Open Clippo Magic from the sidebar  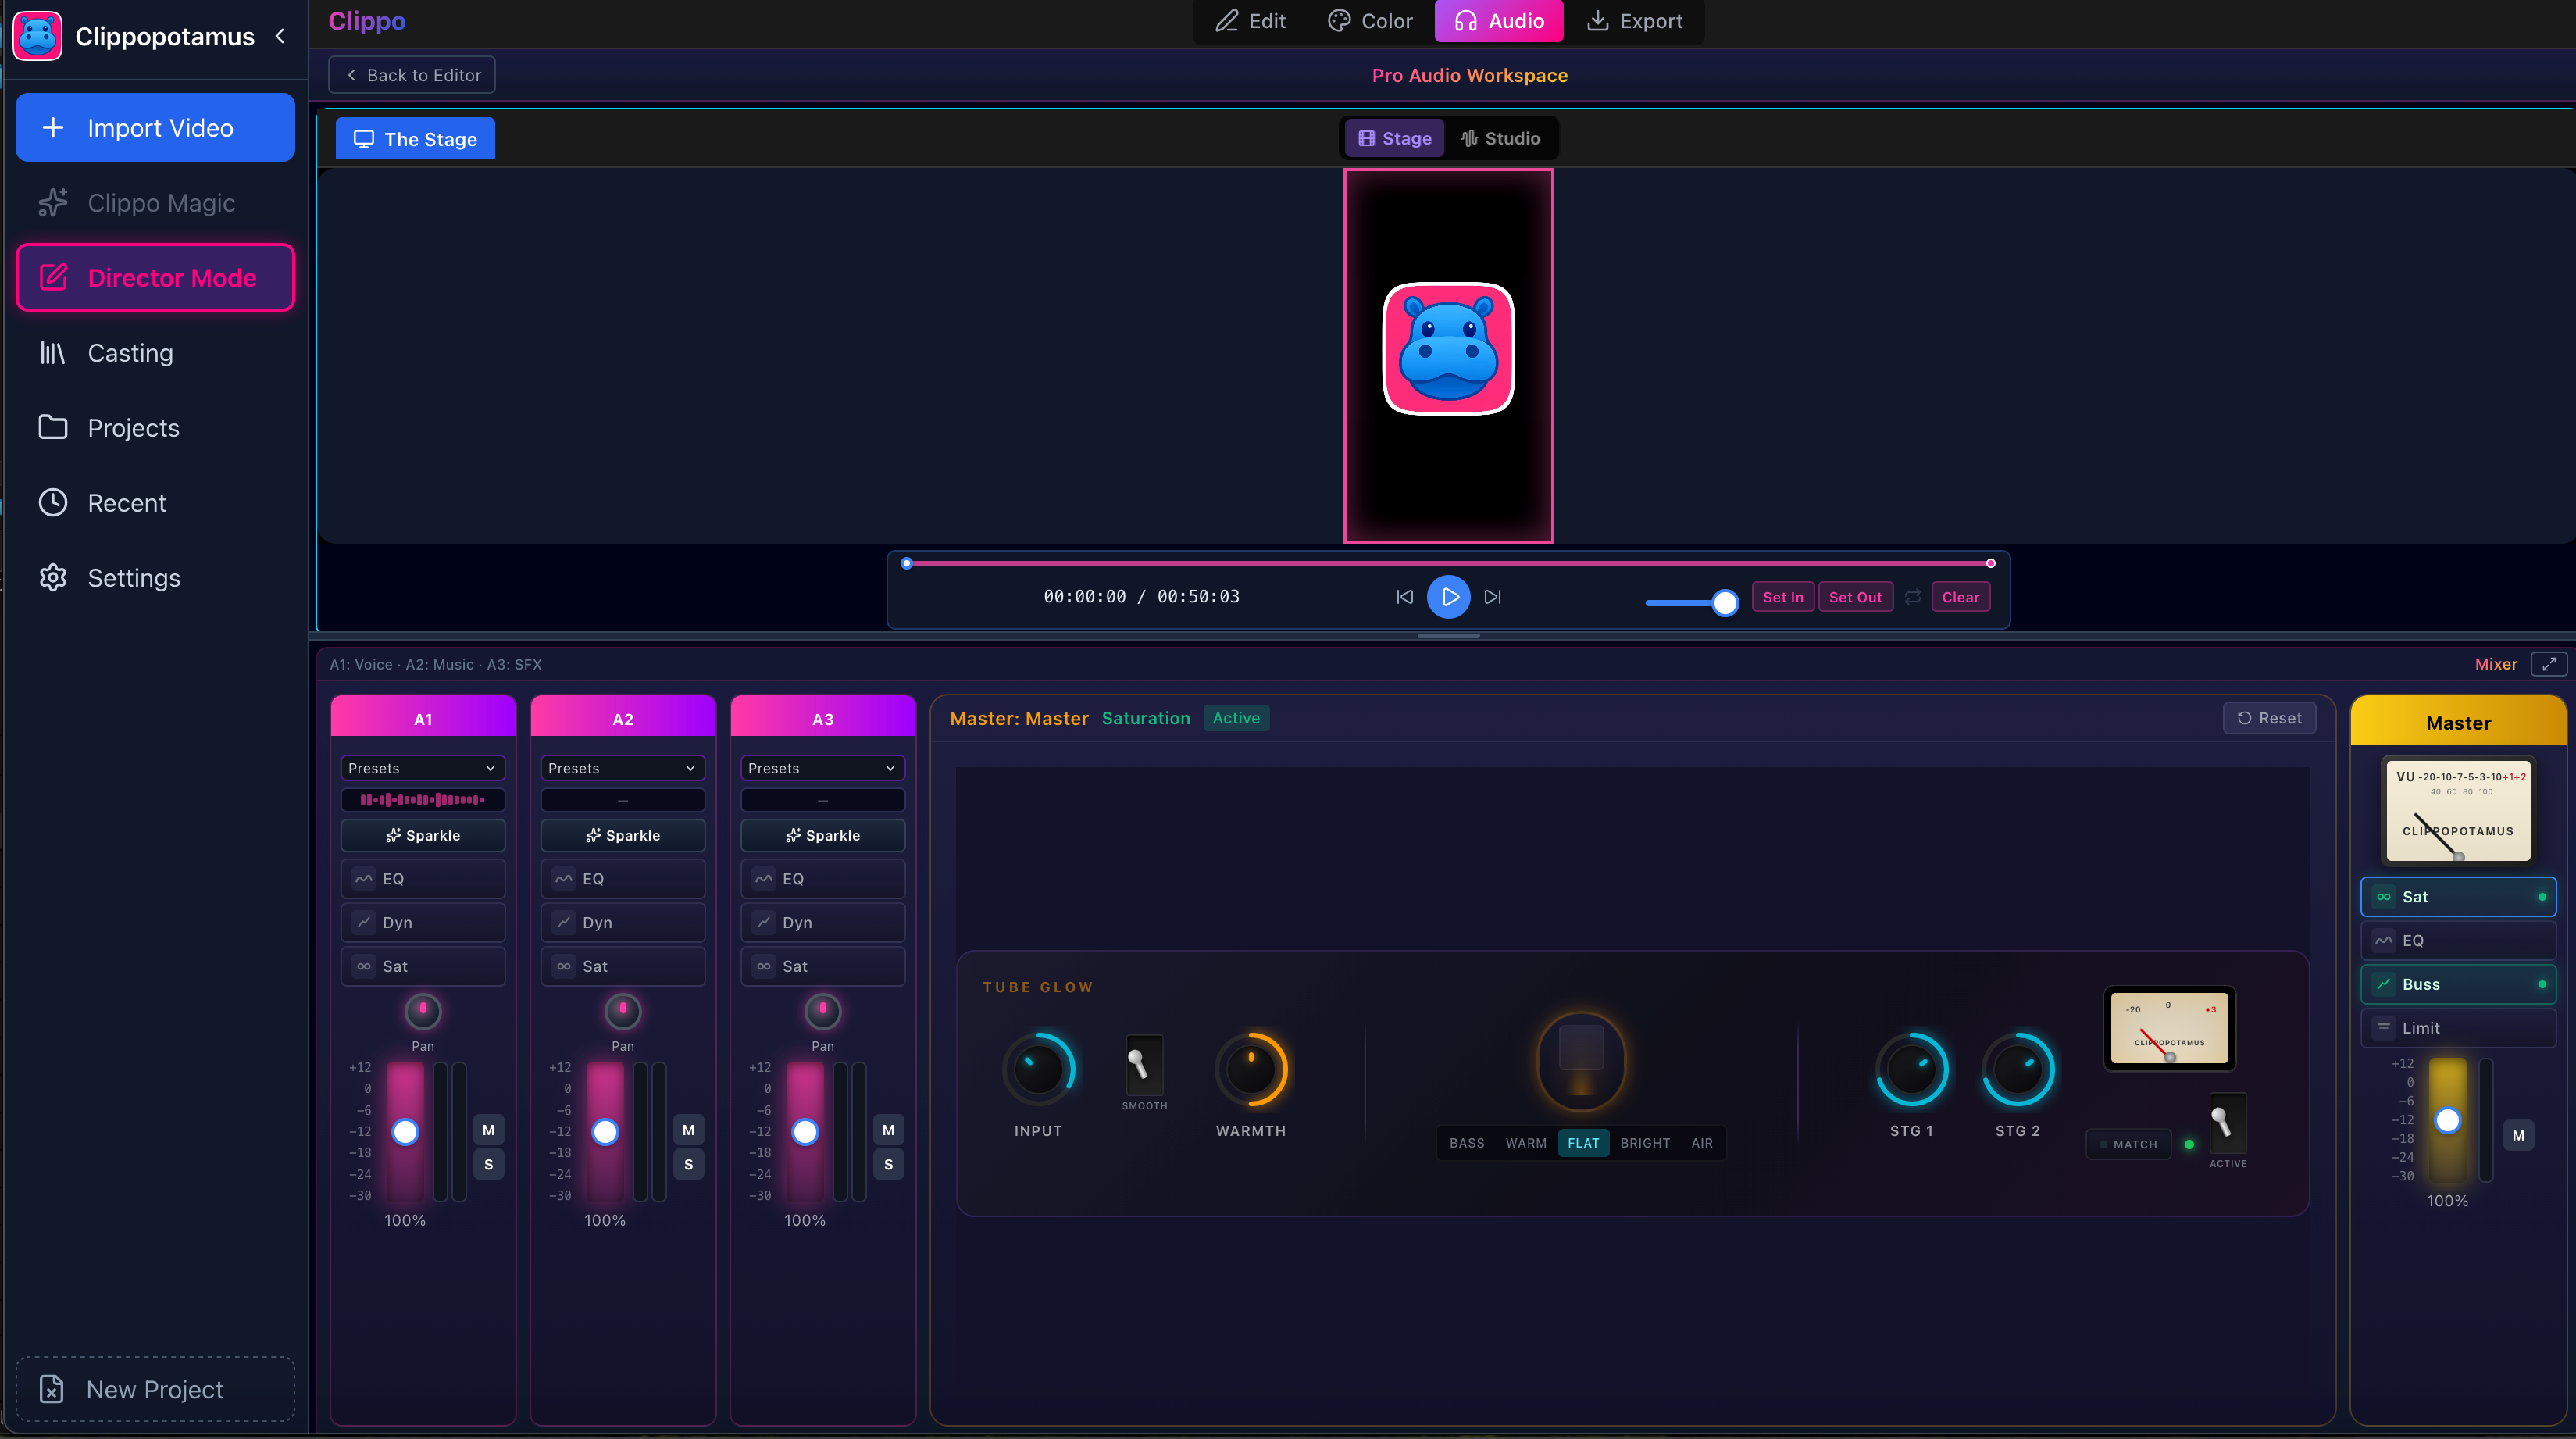155,203
